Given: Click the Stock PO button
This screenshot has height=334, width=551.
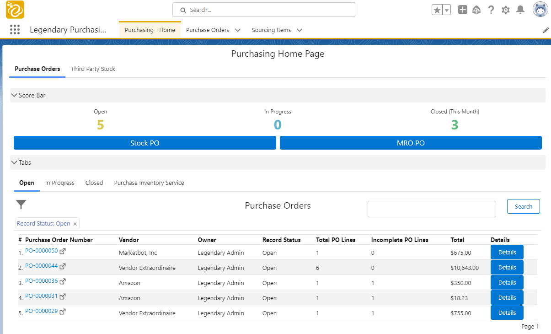Looking at the screenshot, I should [144, 143].
